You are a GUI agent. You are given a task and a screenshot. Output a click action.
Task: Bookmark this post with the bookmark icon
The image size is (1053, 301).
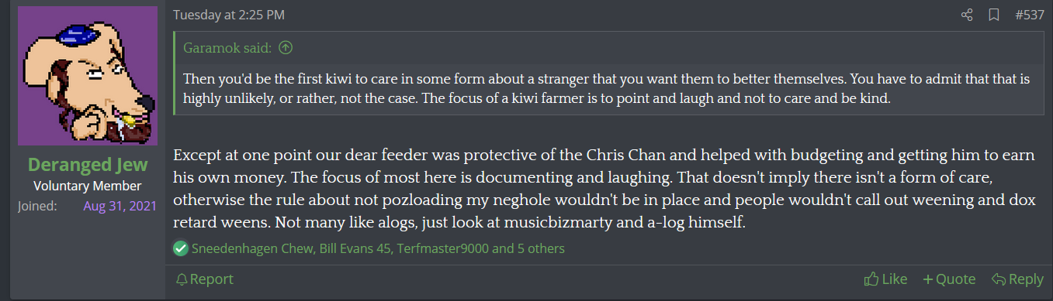pyautogui.click(x=993, y=15)
